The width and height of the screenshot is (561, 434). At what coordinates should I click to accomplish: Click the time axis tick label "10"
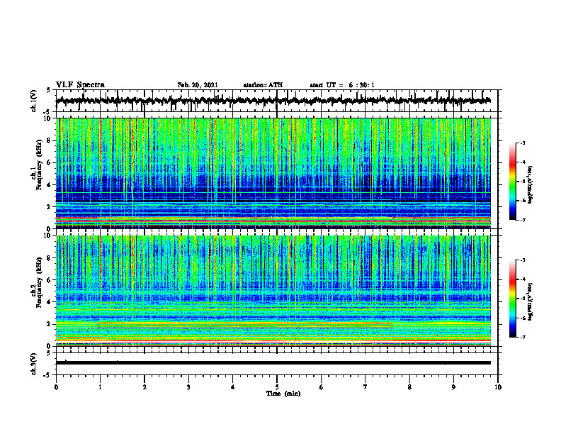coord(498,387)
